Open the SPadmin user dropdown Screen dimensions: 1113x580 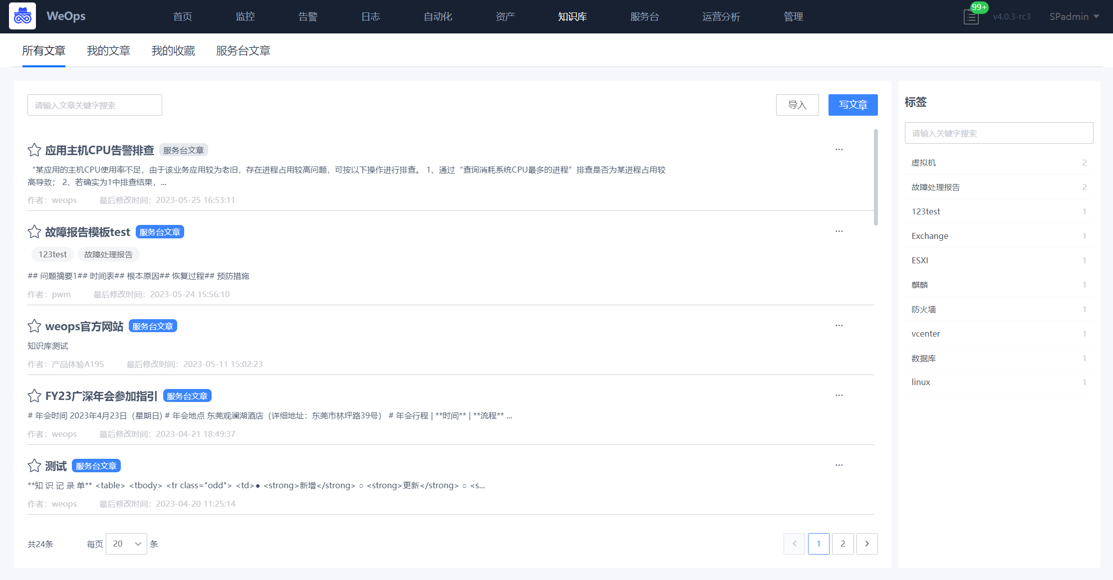click(x=1074, y=16)
